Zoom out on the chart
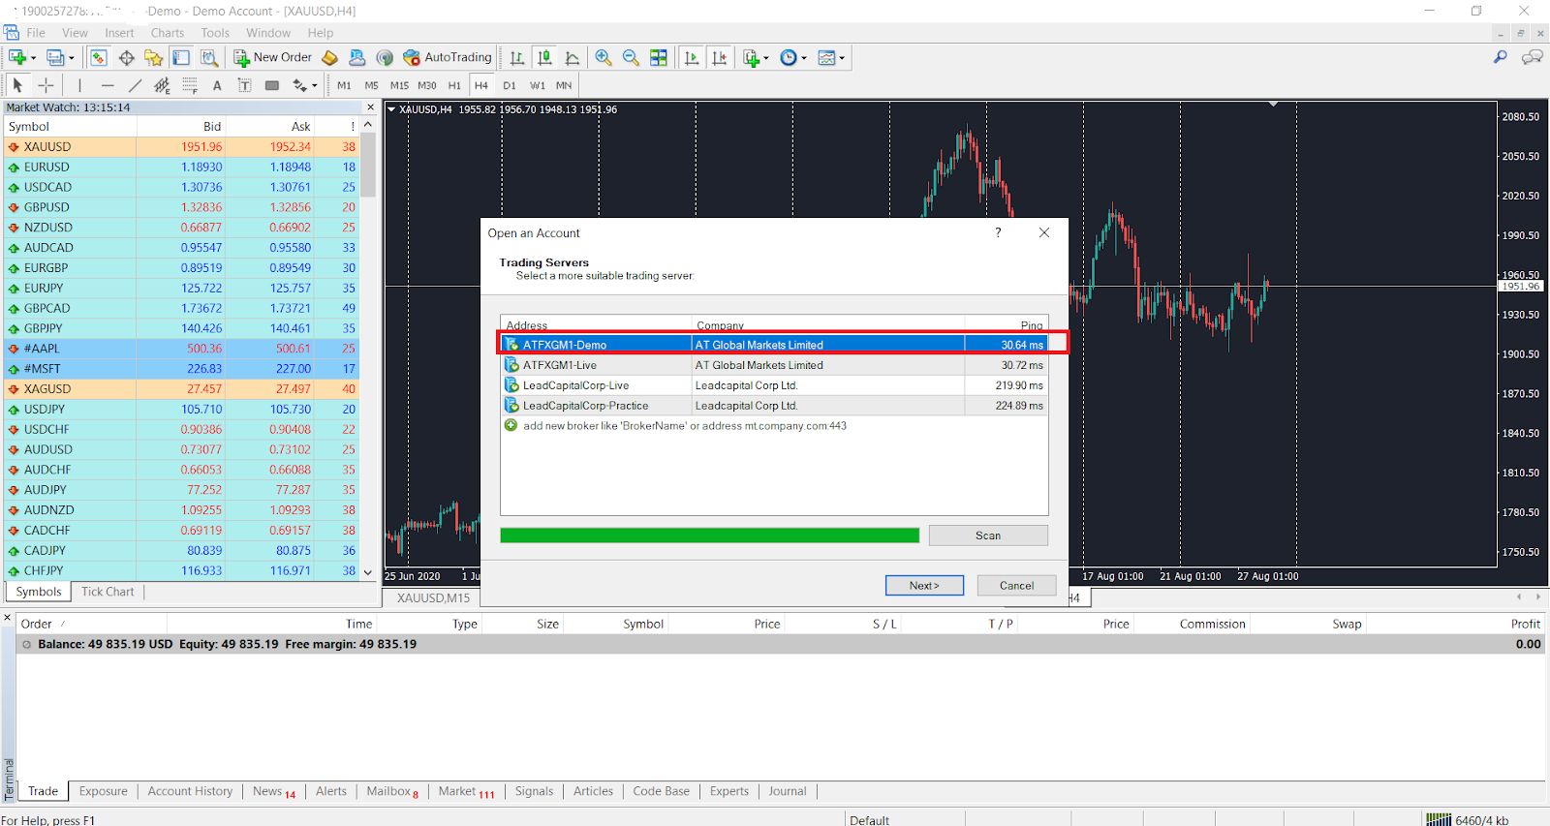1550x826 pixels. [631, 58]
